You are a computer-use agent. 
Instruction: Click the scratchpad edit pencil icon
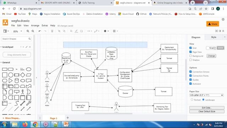pyautogui.click(x=27, y=47)
